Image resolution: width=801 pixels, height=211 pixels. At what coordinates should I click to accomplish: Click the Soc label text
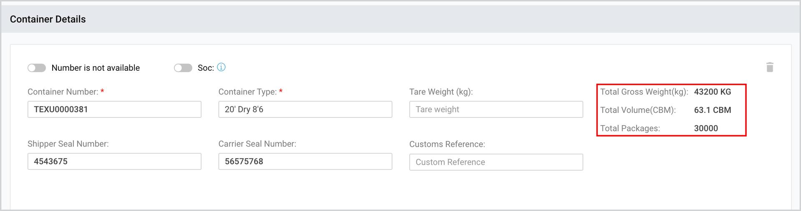click(x=206, y=68)
